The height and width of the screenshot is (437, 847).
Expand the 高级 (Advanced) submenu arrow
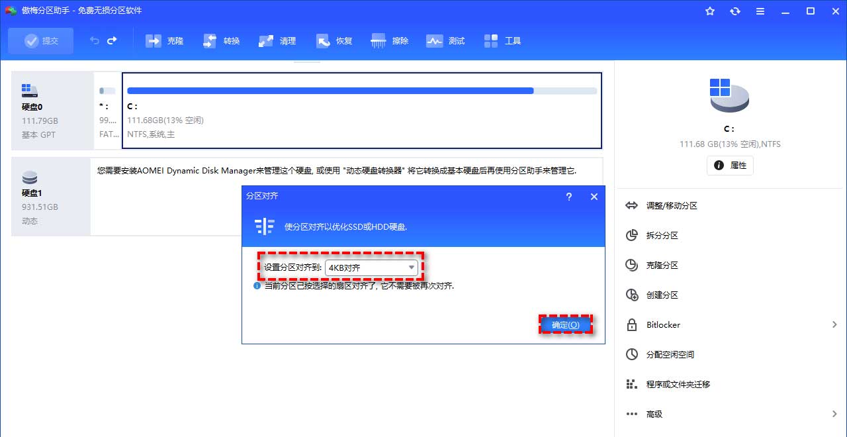coord(834,414)
